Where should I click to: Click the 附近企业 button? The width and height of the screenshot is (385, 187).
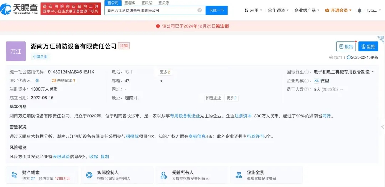pyautogui.click(x=214, y=98)
